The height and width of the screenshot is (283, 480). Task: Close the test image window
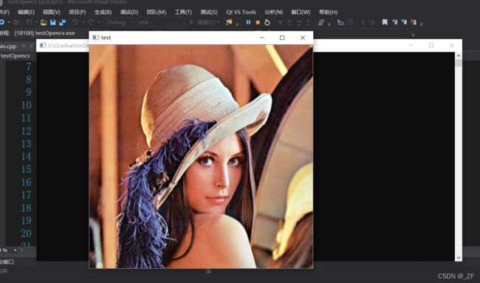pyautogui.click(x=303, y=38)
